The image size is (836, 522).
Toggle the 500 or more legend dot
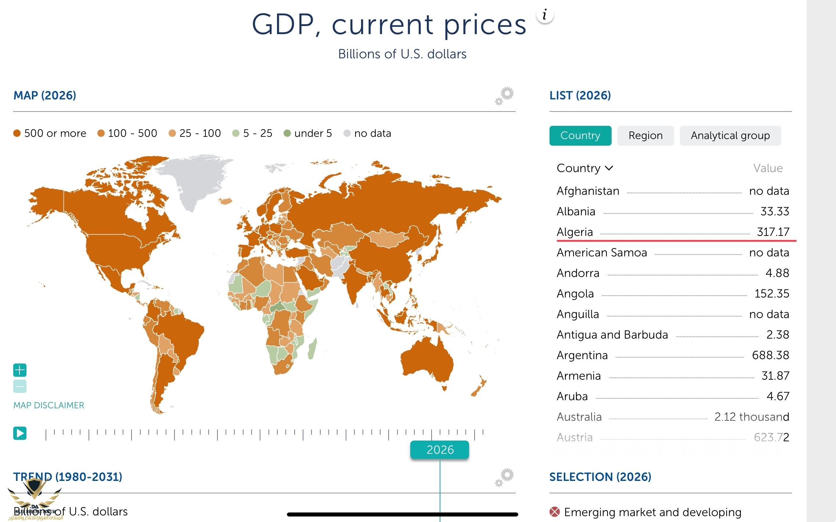pos(17,133)
